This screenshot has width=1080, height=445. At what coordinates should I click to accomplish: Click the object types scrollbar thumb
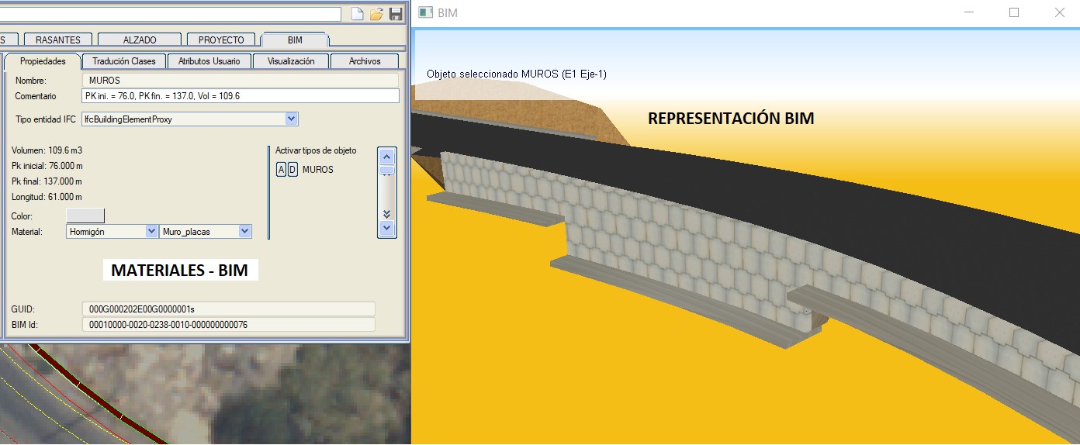tap(387, 170)
